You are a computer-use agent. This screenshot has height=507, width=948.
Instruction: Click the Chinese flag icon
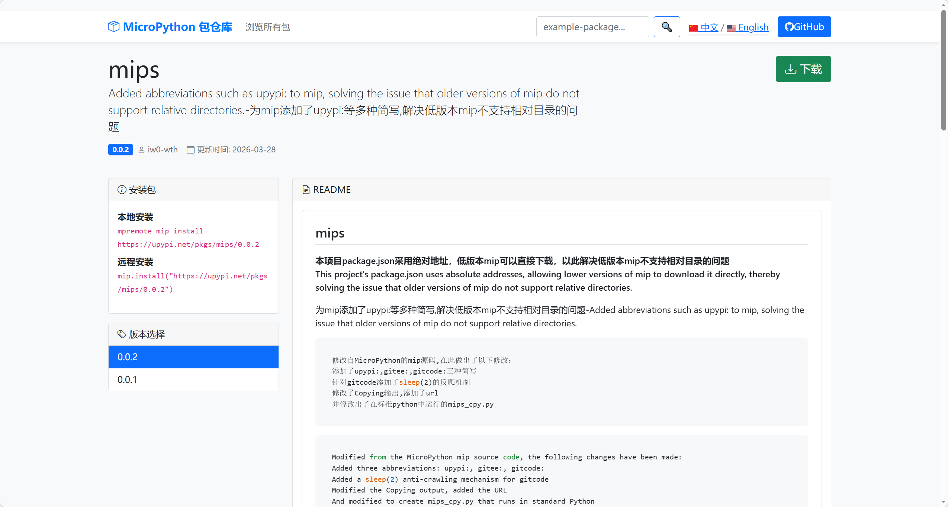pos(693,28)
